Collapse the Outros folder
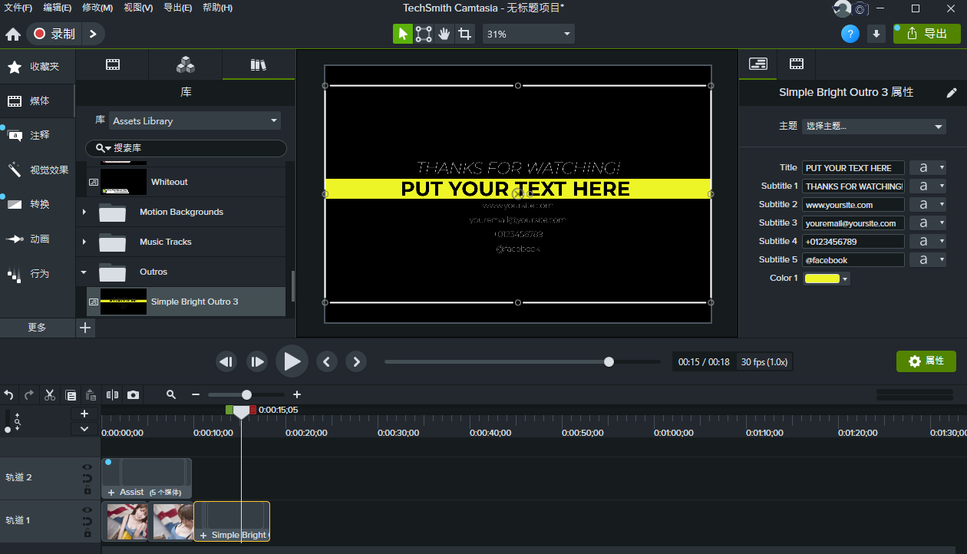 click(84, 272)
